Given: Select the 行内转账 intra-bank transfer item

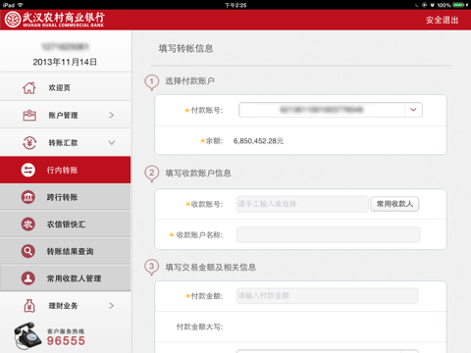Looking at the screenshot, I should tap(66, 170).
